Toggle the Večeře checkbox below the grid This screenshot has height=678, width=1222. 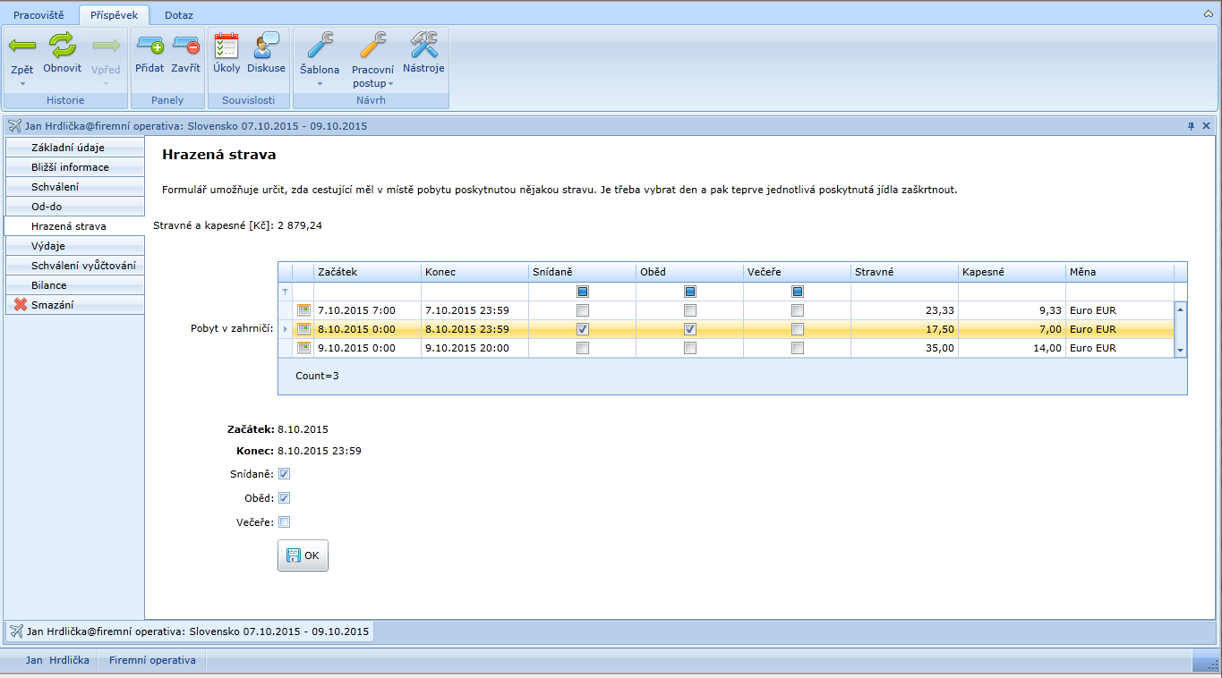[x=285, y=522]
